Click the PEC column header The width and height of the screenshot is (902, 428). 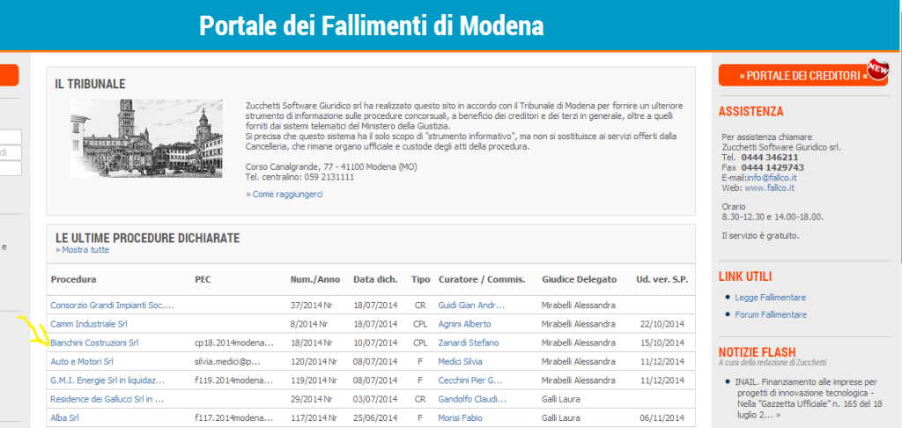[x=203, y=279]
